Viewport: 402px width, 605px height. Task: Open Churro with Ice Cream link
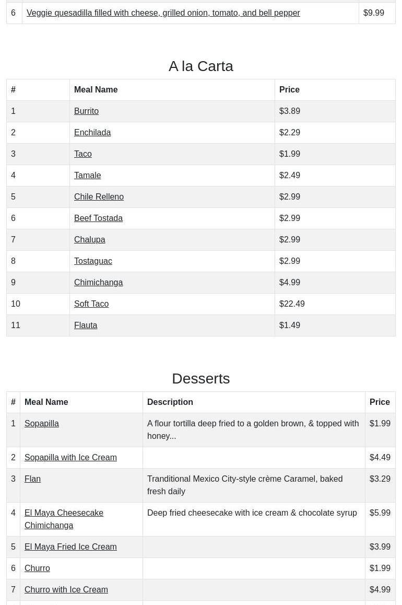tap(66, 590)
